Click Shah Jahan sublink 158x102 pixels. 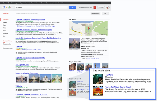(x=48, y=26)
